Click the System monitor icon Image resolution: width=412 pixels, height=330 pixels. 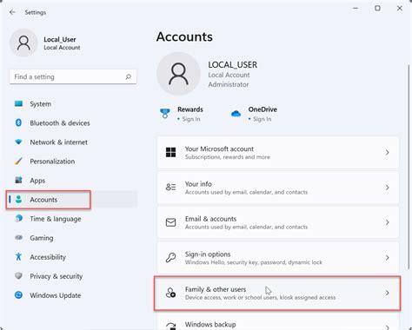pyautogui.click(x=18, y=103)
